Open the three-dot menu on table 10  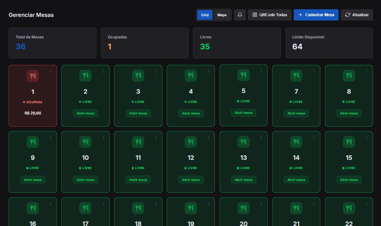click(103, 138)
